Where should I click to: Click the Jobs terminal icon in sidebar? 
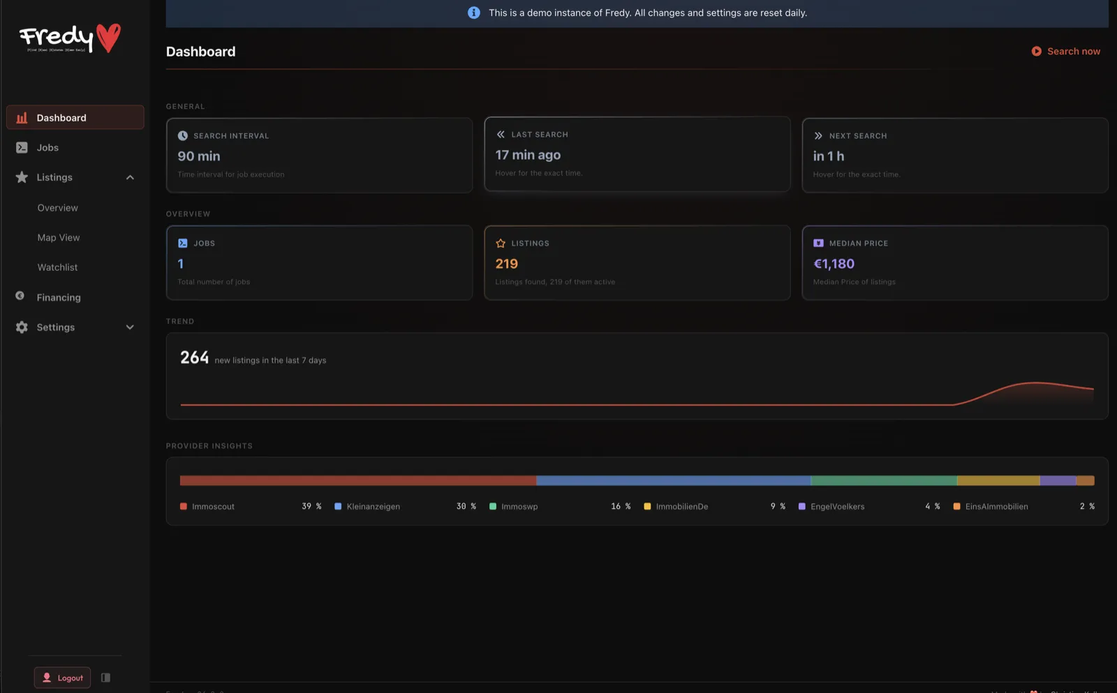22,148
